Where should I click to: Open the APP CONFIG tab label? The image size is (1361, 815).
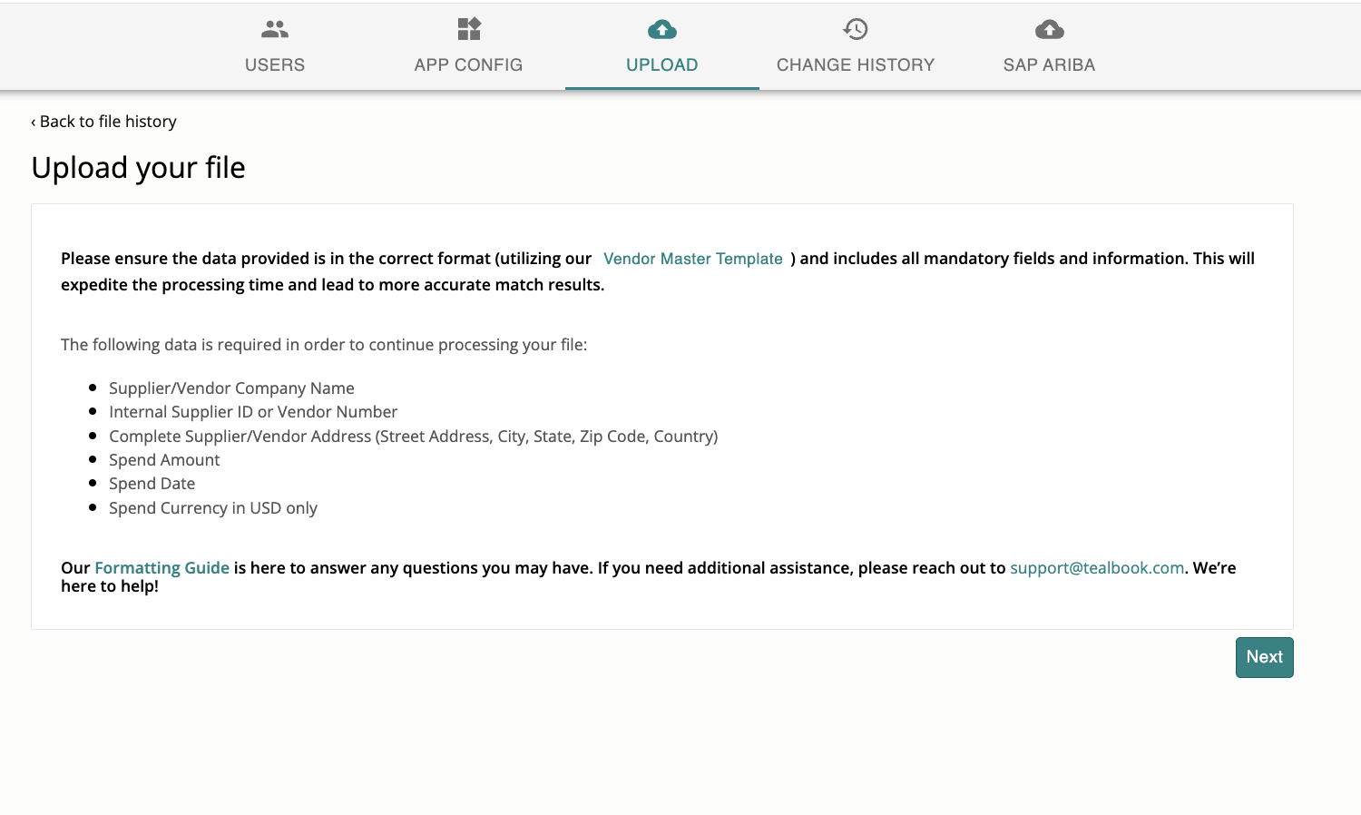coord(468,64)
